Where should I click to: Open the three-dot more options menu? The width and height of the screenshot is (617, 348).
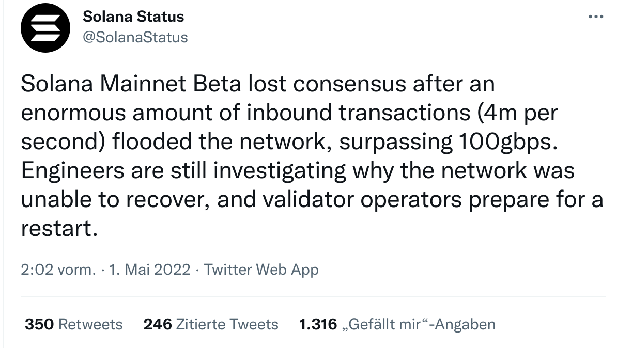[596, 17]
